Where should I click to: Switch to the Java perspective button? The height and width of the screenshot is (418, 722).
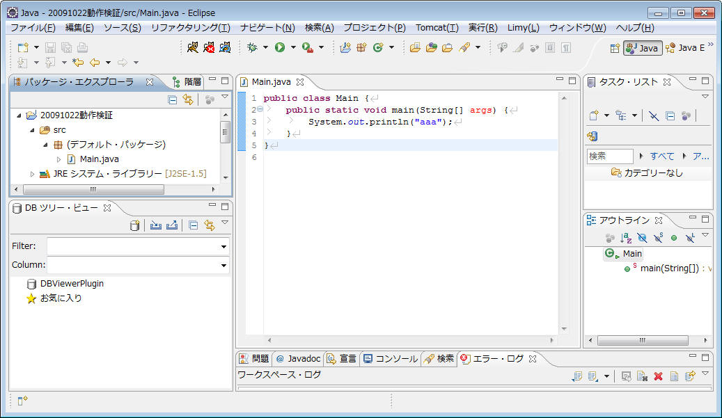click(642, 48)
